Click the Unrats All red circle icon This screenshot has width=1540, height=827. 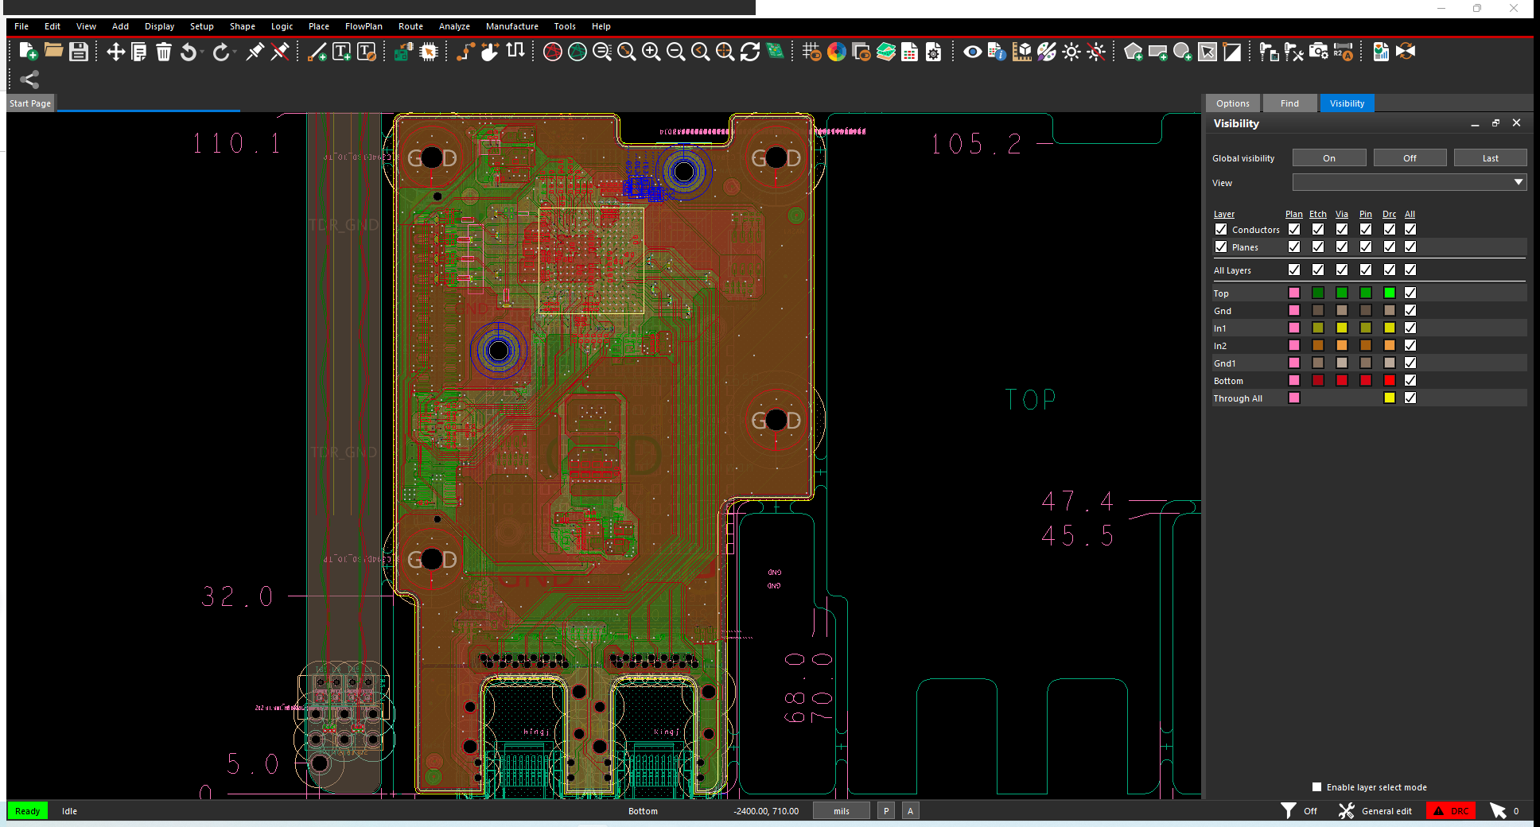pyautogui.click(x=552, y=52)
